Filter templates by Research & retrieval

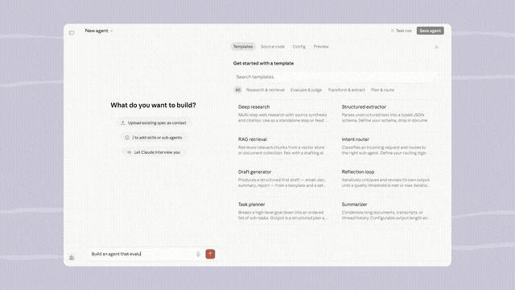(266, 89)
